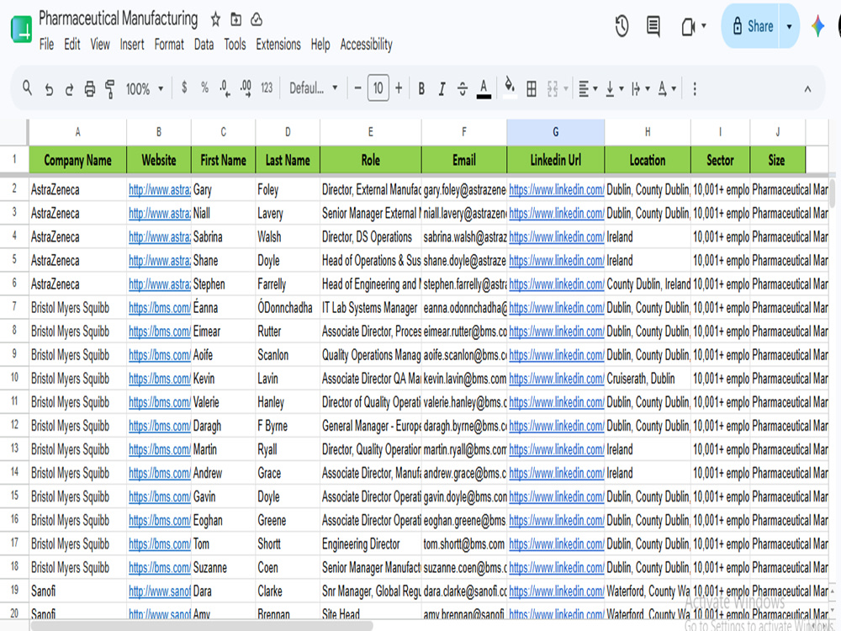Toggle bold formatting
The width and height of the screenshot is (841, 631).
tap(421, 88)
